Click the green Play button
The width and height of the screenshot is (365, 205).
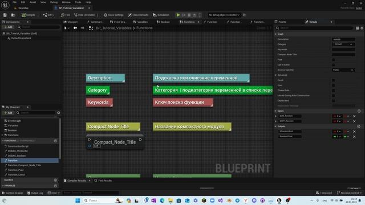[178, 15]
